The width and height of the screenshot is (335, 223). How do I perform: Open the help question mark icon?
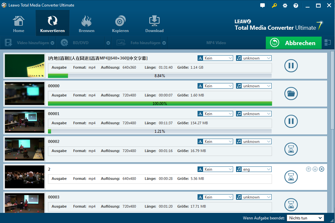pyautogui.click(x=296, y=6)
